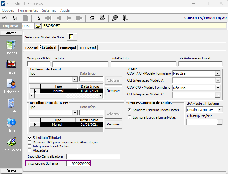Click the exit door toolbar icon
Viewport: 228px width, 174px height.
125,18
